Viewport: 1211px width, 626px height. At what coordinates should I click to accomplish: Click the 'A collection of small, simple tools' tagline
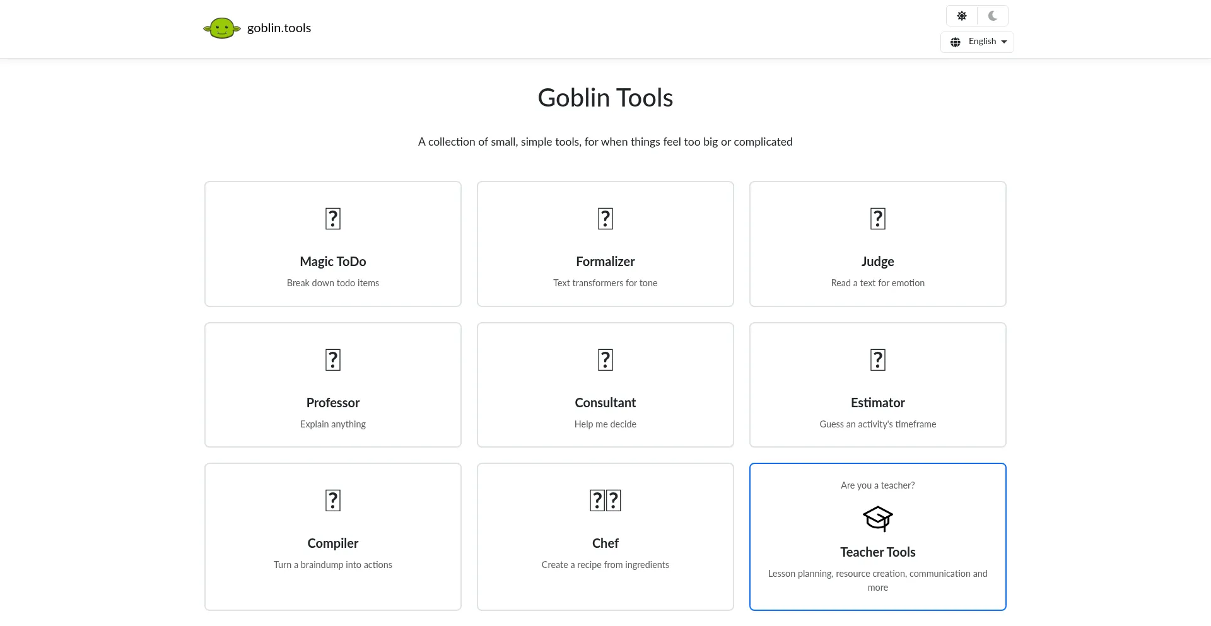[605, 142]
